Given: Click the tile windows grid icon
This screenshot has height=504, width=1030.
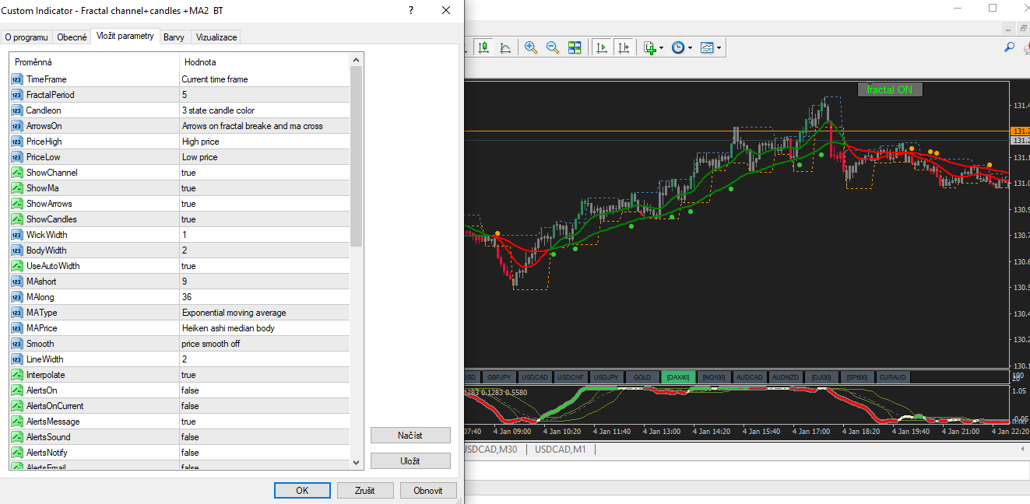Looking at the screenshot, I should pos(575,47).
